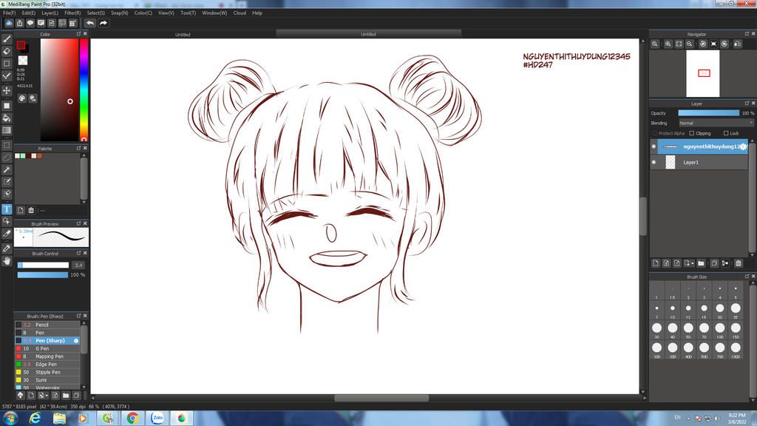Click Zoom Out in Navigator panel
The image size is (757, 426).
[690, 44]
